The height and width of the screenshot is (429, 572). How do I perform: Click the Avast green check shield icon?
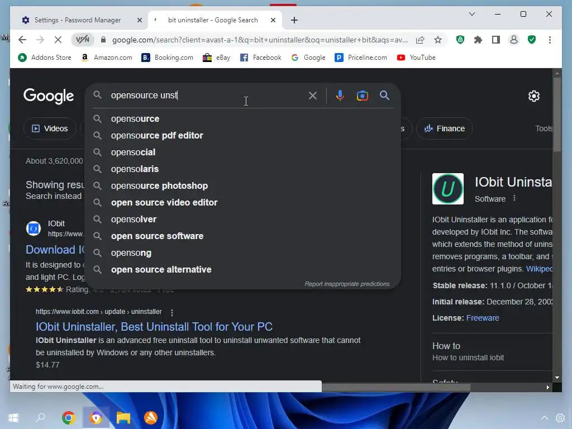pos(532,40)
